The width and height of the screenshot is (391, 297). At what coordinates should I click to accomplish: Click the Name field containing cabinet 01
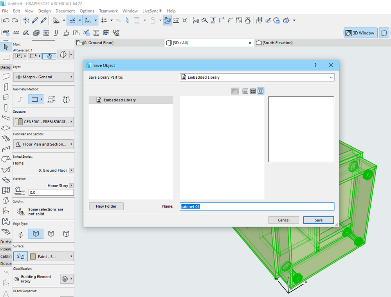tap(257, 206)
